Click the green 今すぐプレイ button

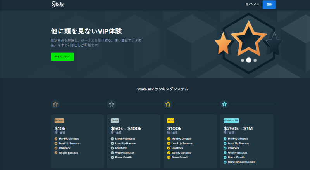tap(62, 57)
